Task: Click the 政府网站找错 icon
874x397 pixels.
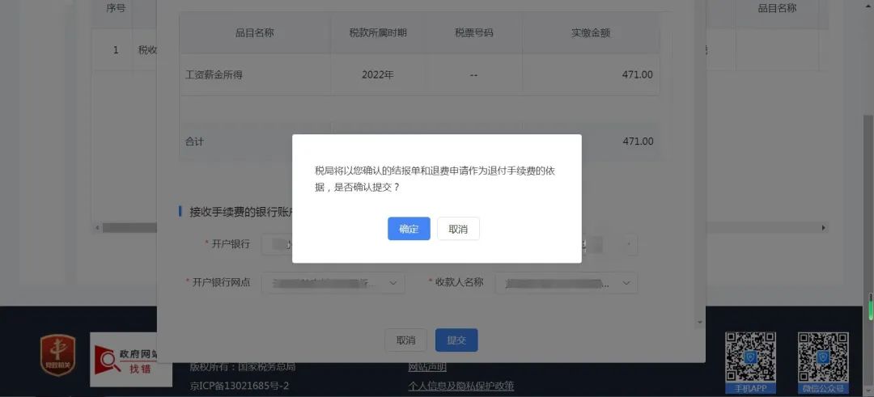Action: [131, 360]
